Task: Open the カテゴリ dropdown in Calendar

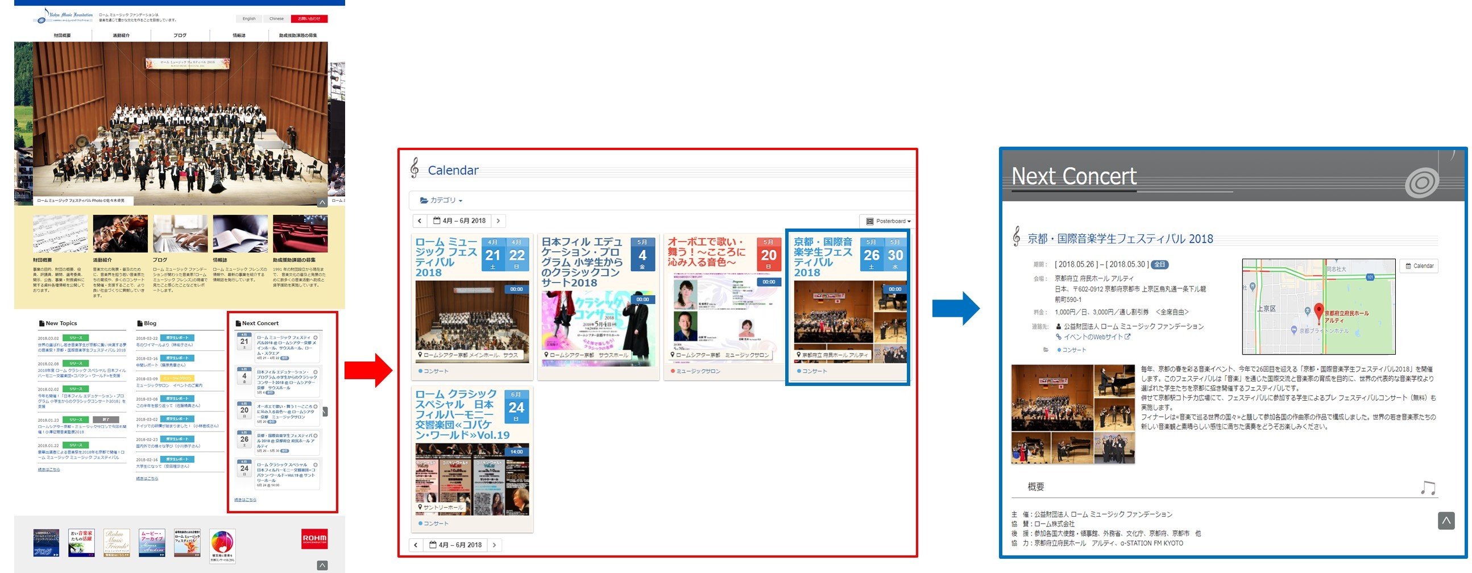Action: (441, 201)
